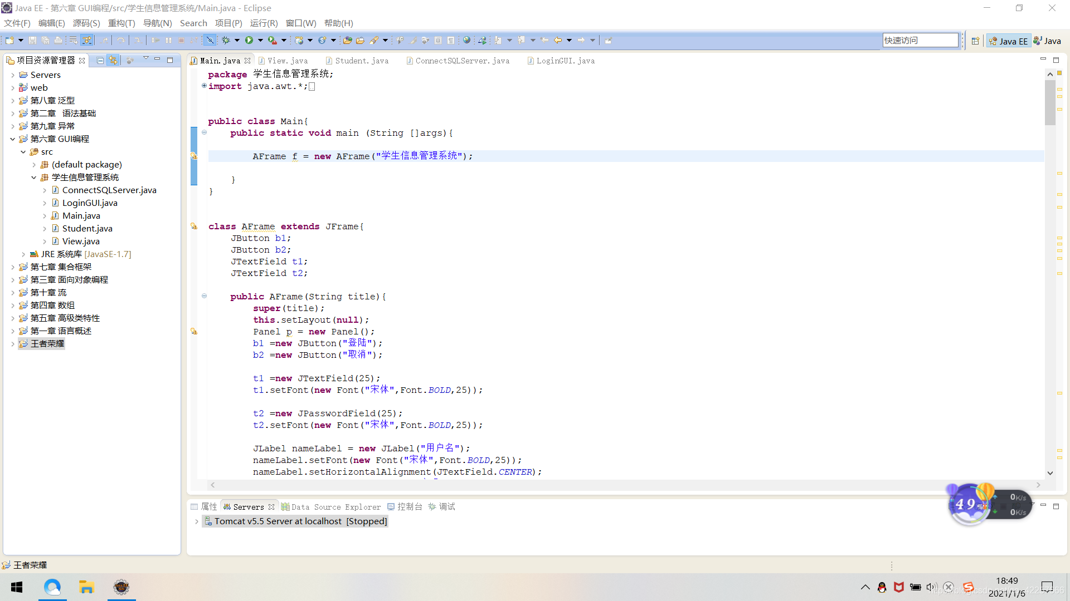Click the Open Perspective icon

(x=975, y=41)
